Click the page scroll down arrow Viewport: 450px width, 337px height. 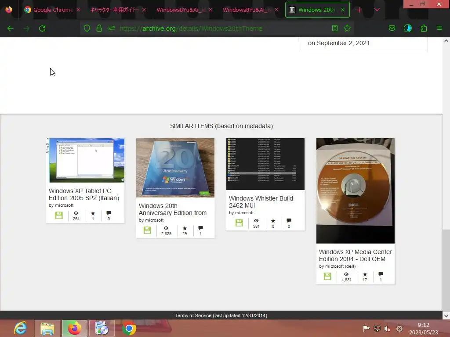click(x=446, y=316)
